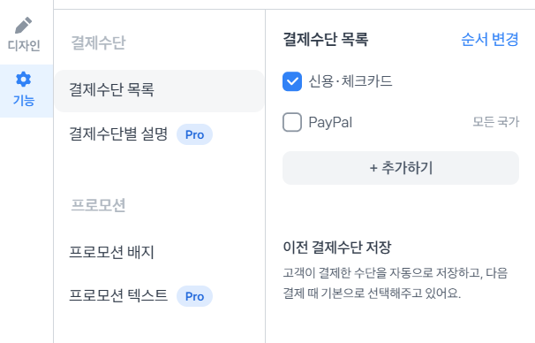Open the 프로모션 배지 menu item
This screenshot has height=343, width=535.
point(111,252)
